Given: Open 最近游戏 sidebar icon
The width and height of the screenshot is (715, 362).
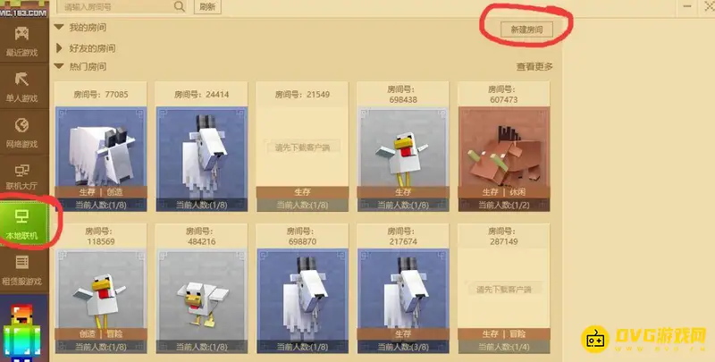Looking at the screenshot, I should point(21,33).
